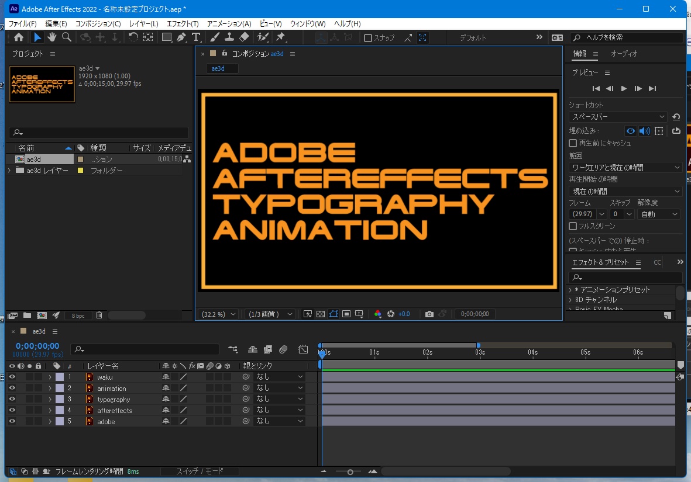Image resolution: width=691 pixels, height=482 pixels.
Task: Select the Pen tool
Action: [x=181, y=37]
